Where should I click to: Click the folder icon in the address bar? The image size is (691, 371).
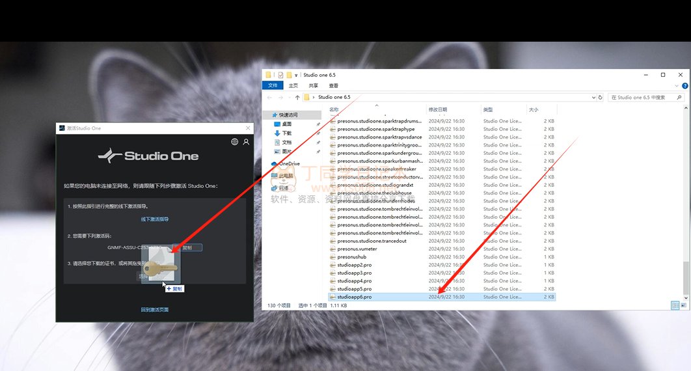click(x=306, y=98)
